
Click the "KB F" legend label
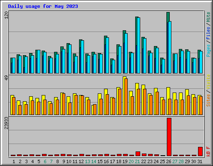click(208, 151)
